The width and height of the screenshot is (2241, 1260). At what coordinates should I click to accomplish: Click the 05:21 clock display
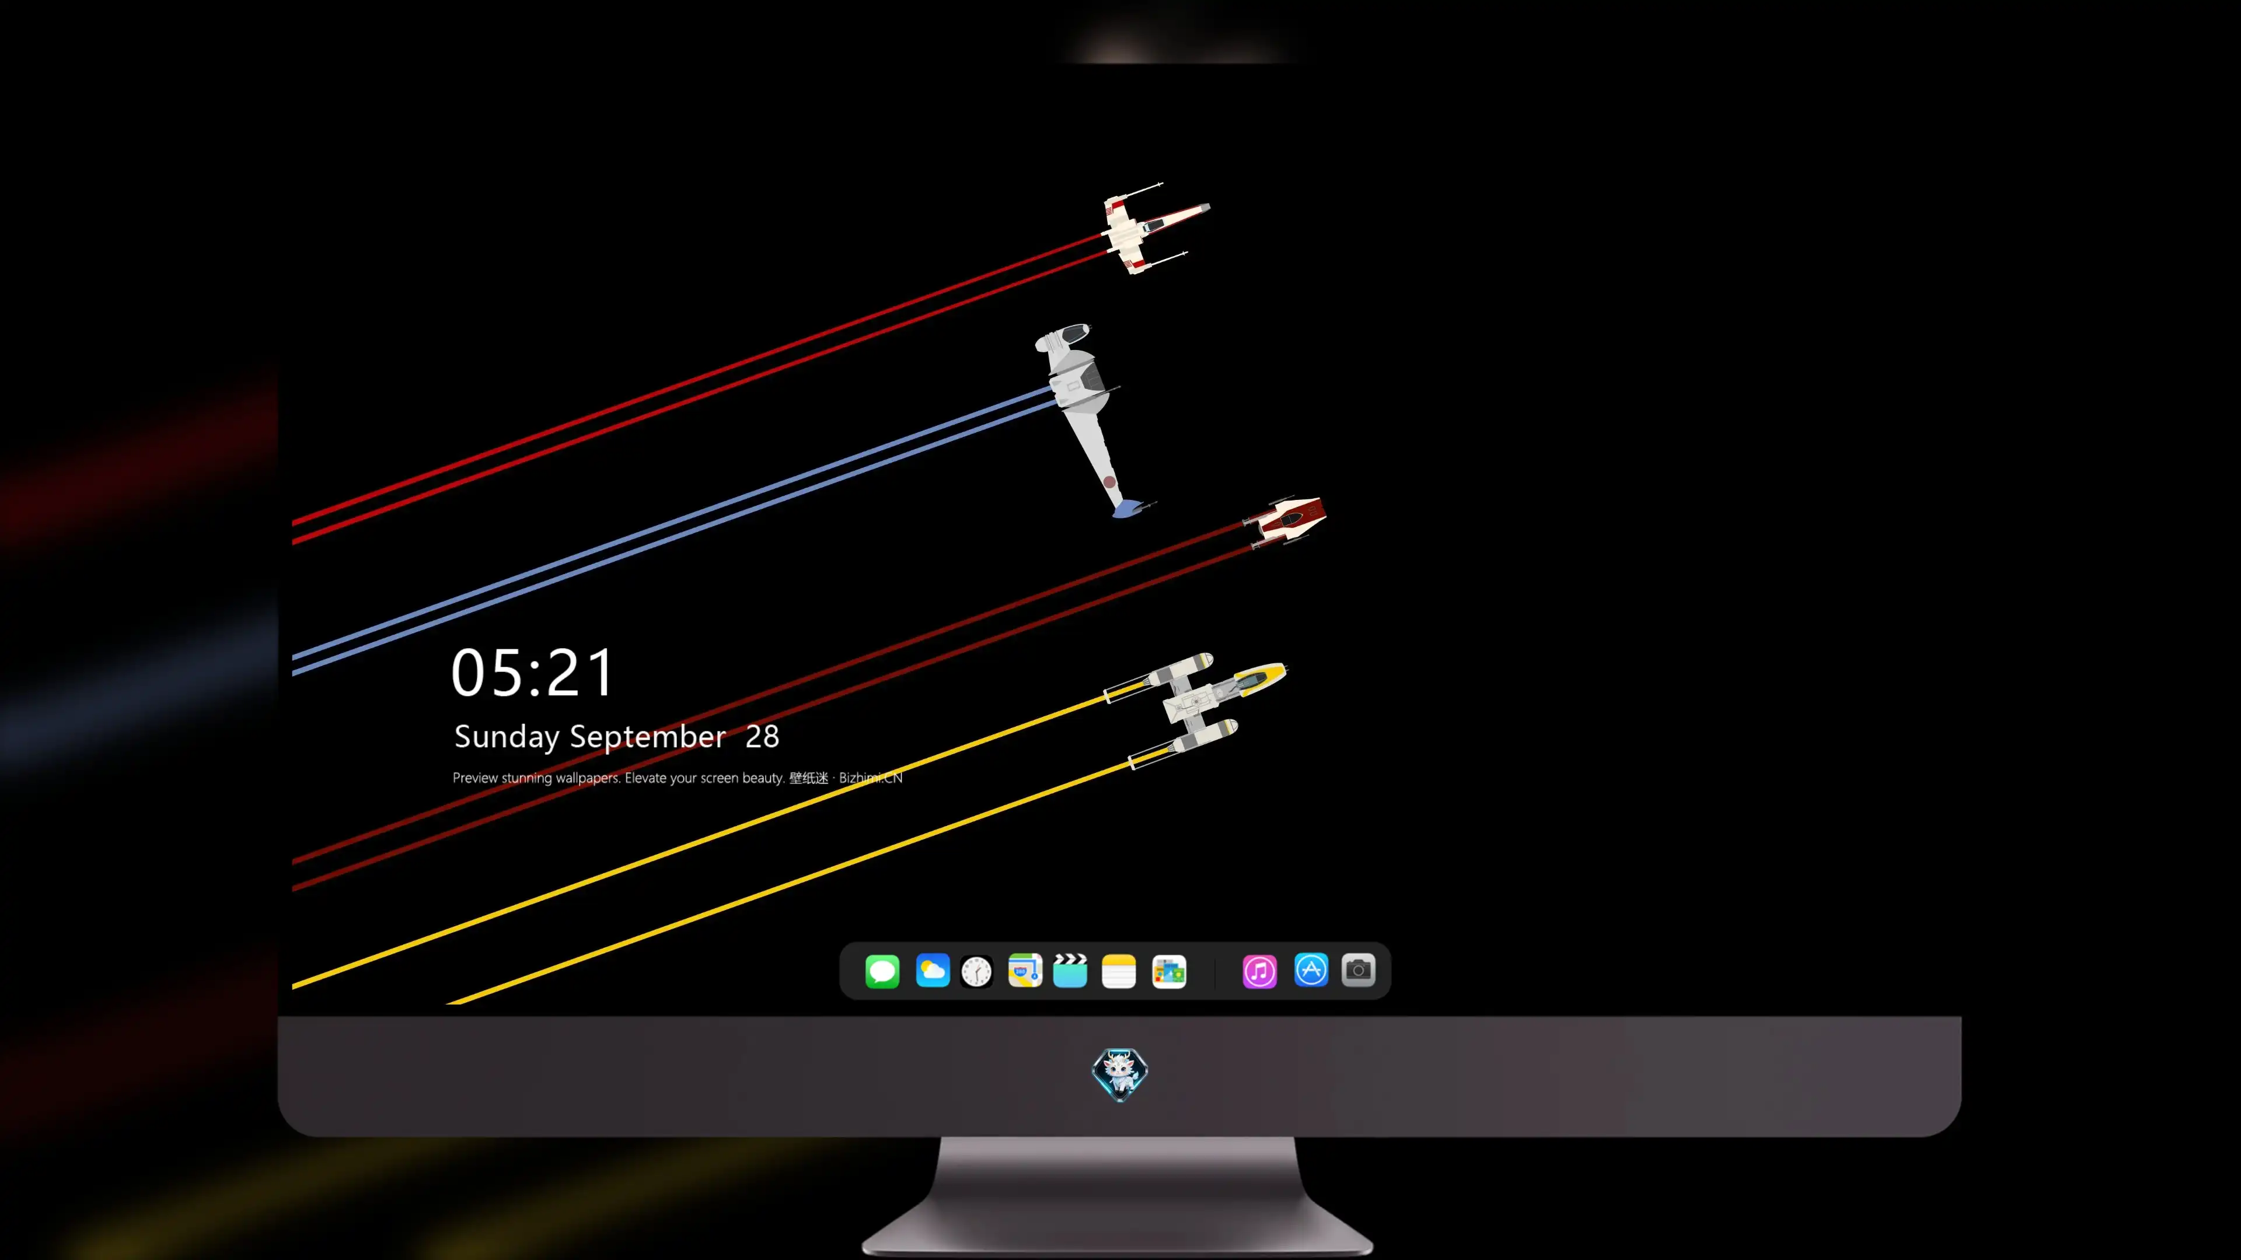click(x=532, y=672)
